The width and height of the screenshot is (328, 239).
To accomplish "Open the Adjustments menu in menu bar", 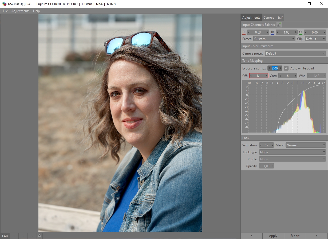I will 20,11.
